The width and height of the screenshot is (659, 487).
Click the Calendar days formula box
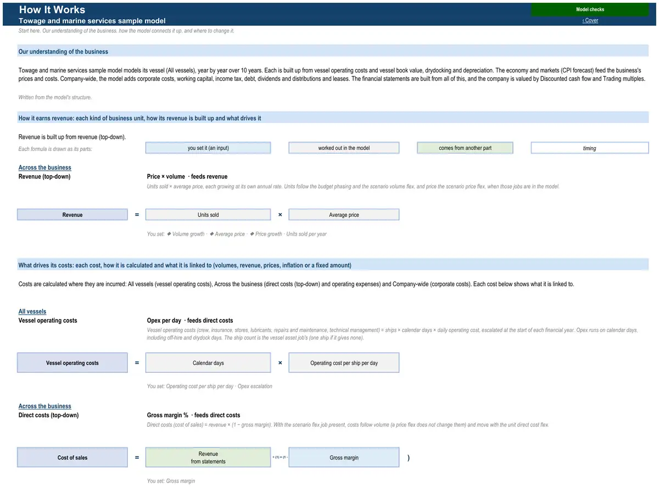click(208, 363)
